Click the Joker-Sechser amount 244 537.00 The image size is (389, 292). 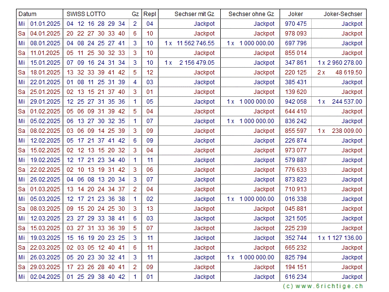(347, 102)
